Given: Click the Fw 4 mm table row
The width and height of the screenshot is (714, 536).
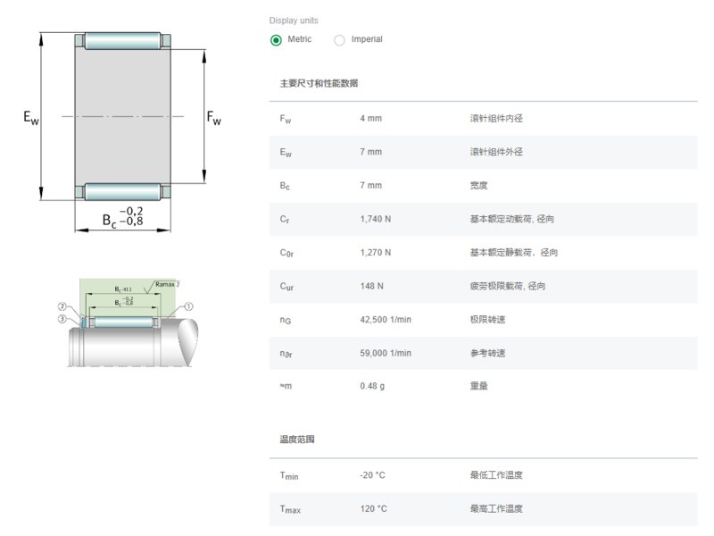Looking at the screenshot, I should pyautogui.click(x=483, y=119).
